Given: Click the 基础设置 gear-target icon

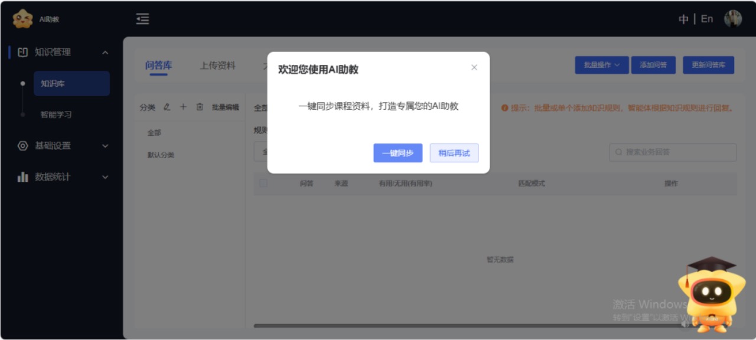Looking at the screenshot, I should coord(23,146).
